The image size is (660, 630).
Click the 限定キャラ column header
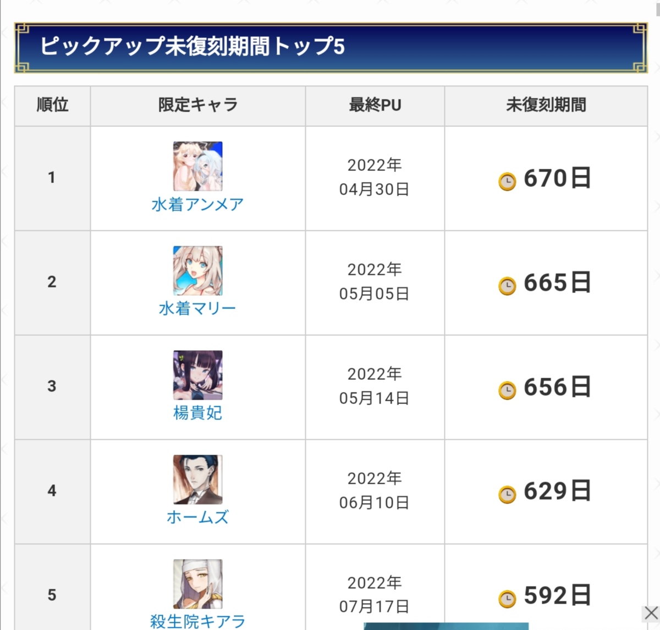click(198, 105)
